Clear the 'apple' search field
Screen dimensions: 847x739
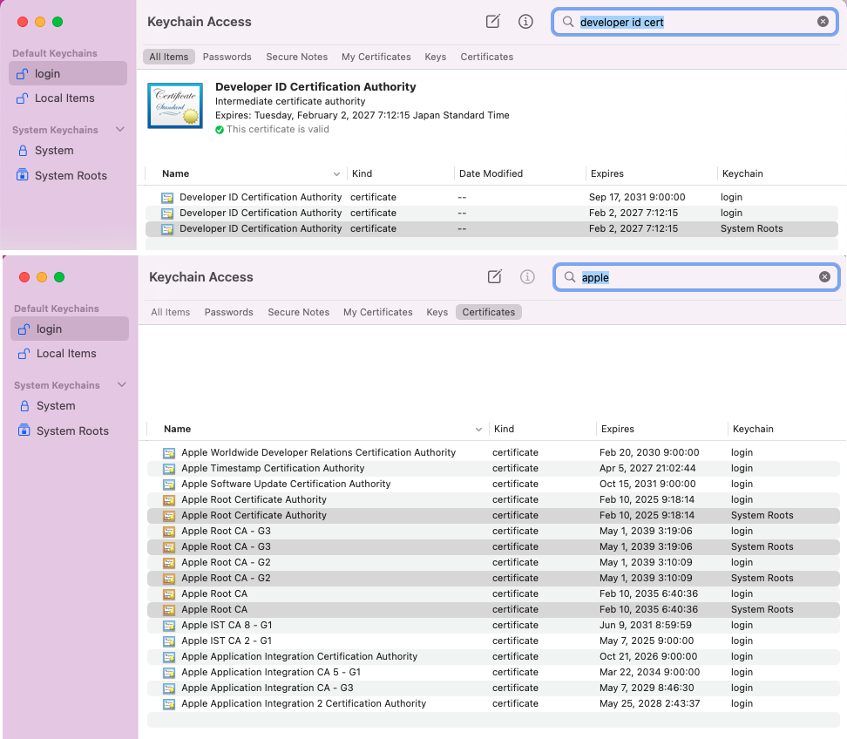coord(824,276)
